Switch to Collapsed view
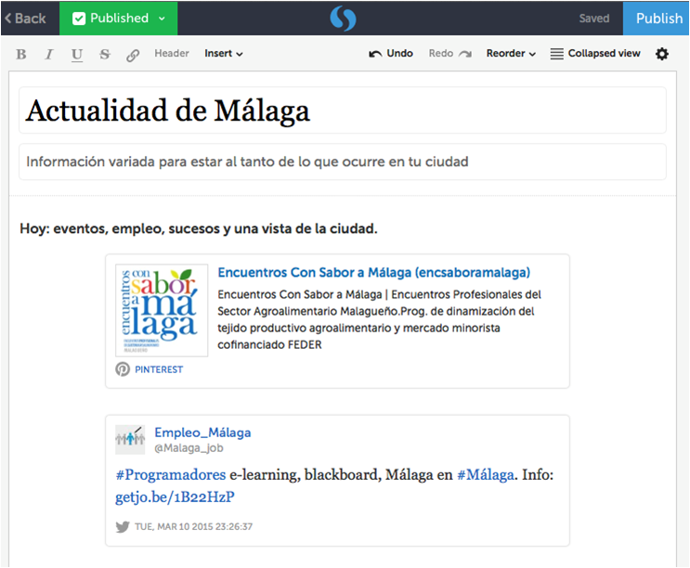This screenshot has height=568, width=690. [x=595, y=54]
